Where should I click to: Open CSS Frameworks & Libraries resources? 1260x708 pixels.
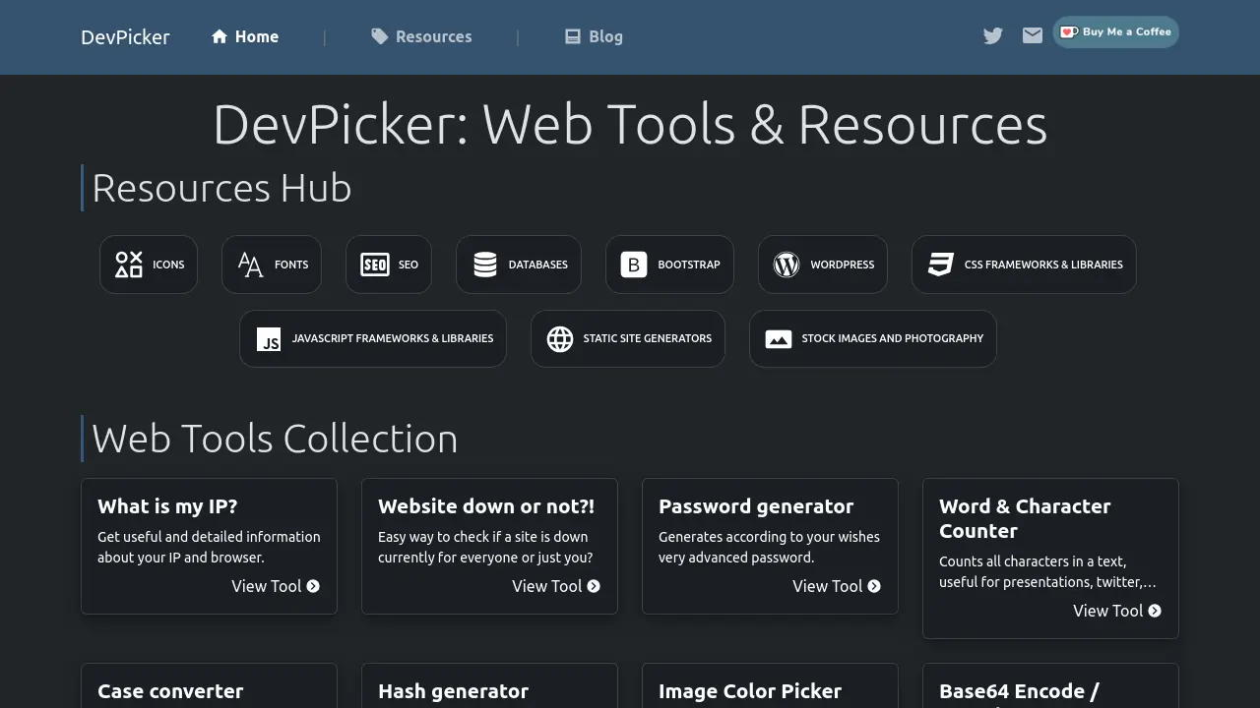pos(1024,265)
